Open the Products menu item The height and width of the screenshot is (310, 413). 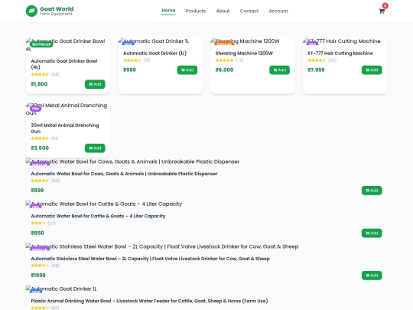coord(196,11)
